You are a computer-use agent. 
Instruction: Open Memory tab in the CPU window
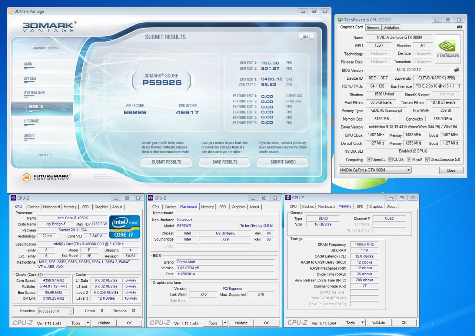coord(70,207)
